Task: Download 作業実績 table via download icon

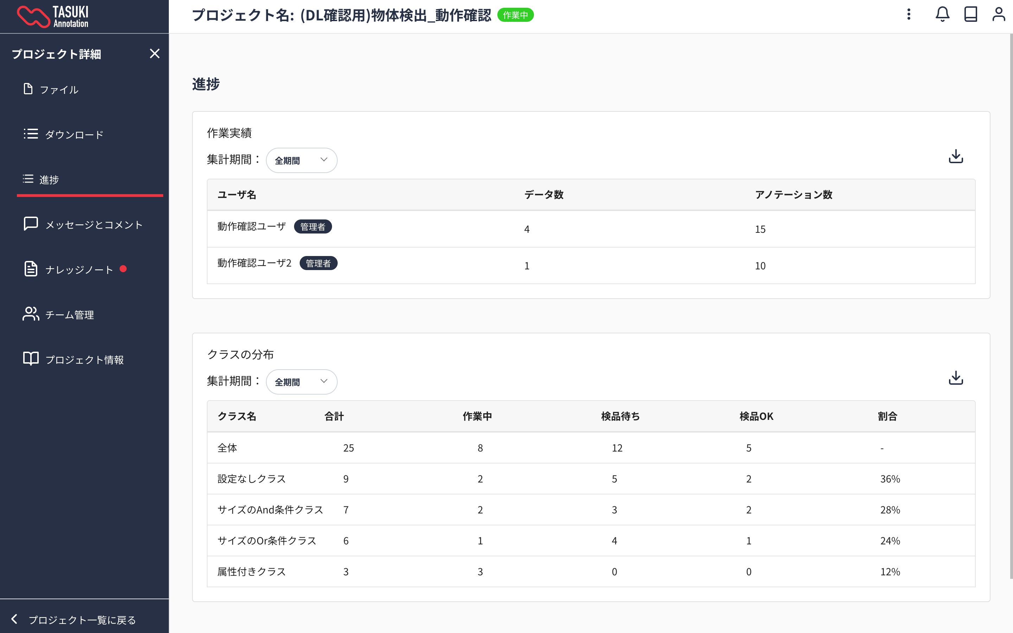Action: click(956, 156)
